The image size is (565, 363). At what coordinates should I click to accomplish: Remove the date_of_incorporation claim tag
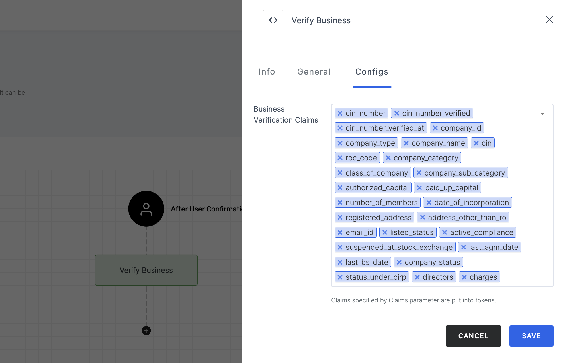pos(429,203)
